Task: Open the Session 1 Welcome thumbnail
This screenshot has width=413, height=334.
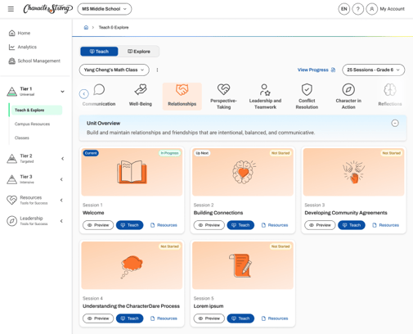Action: 132,172
